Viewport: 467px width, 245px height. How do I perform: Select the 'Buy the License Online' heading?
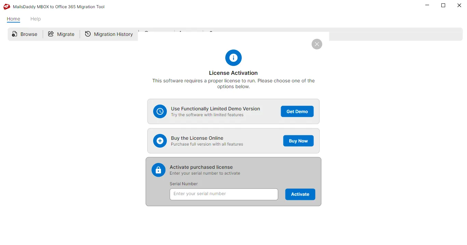[x=197, y=138]
